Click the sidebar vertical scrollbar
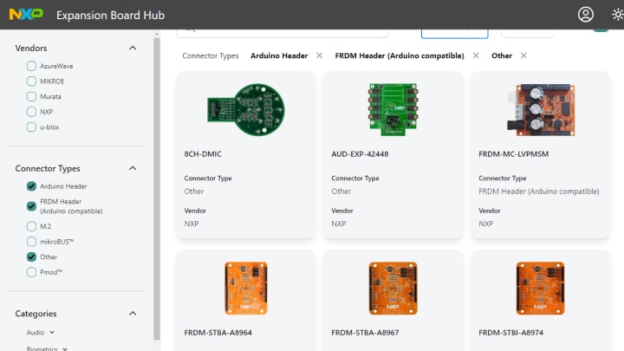 pos(157,173)
